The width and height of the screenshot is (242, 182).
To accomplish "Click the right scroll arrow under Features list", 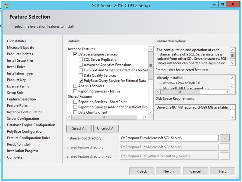I will click(145, 117).
